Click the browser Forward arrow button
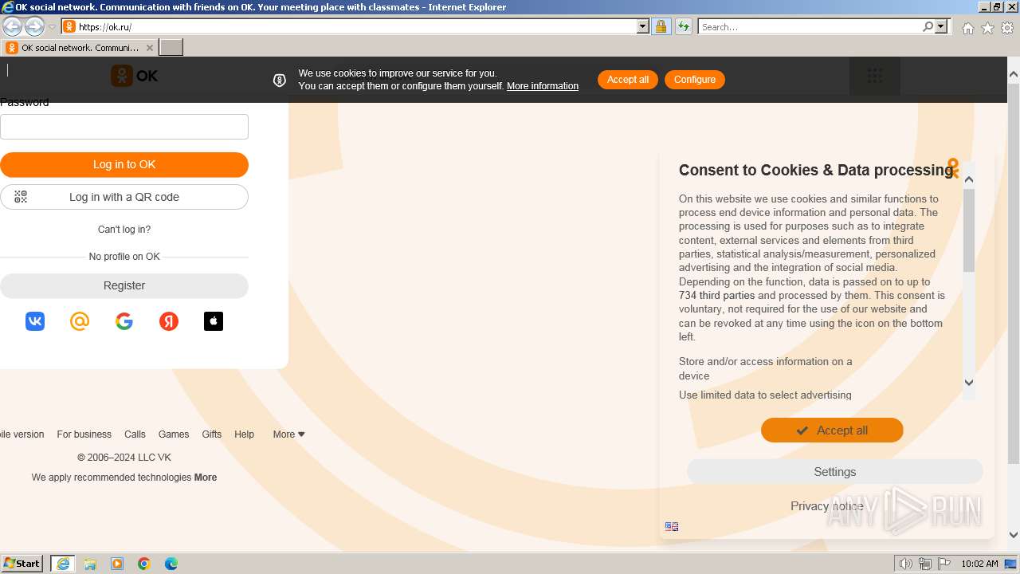 pos(34,27)
